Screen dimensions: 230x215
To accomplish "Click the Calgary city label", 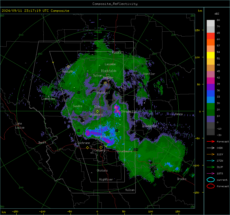I will point(100,150).
